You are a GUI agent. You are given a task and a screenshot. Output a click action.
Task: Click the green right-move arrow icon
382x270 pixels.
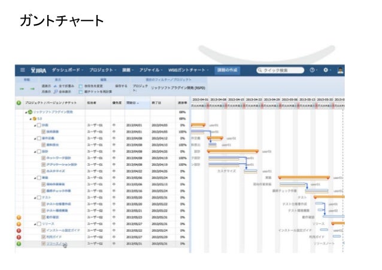(32, 89)
